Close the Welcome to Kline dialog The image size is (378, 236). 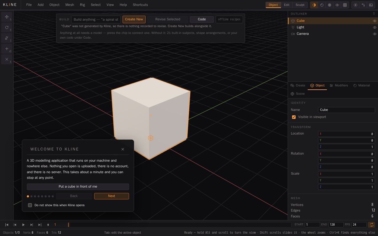pyautogui.click(x=123, y=149)
